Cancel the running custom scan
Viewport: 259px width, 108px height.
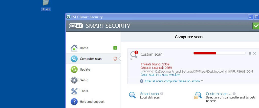(254, 53)
